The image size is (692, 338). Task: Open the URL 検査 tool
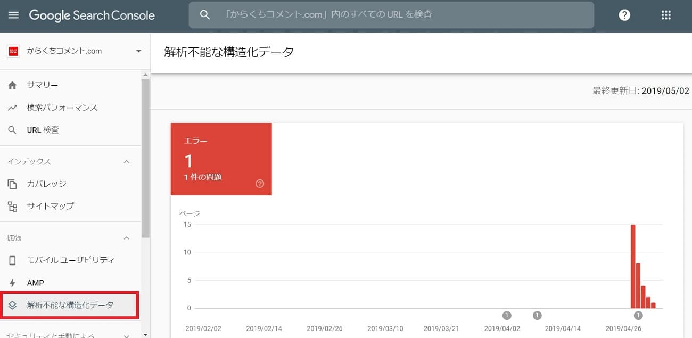tap(43, 130)
